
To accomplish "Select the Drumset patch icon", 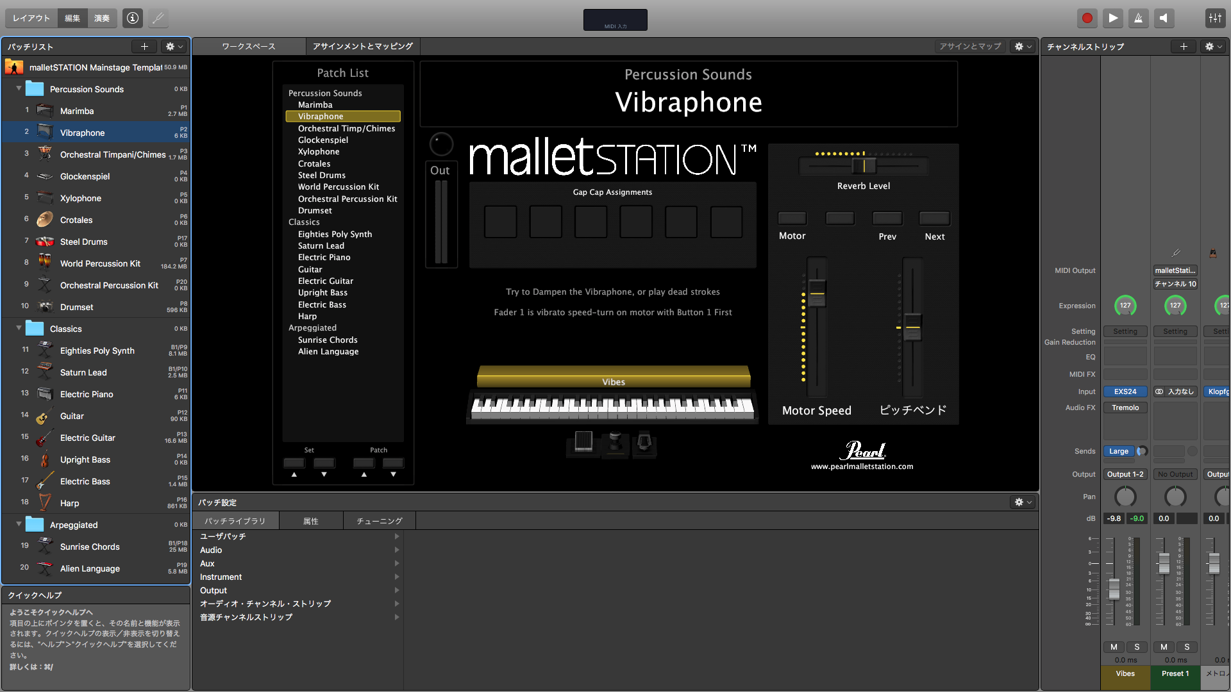I will [45, 307].
